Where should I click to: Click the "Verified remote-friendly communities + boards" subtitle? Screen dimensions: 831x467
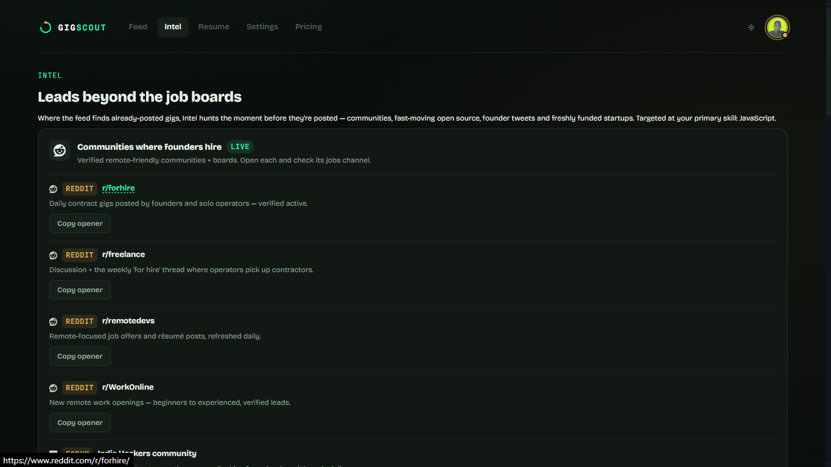tap(224, 160)
